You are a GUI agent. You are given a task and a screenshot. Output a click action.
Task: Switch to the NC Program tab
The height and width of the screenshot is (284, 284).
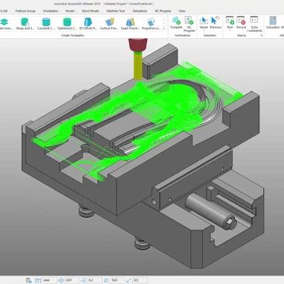(x=163, y=11)
